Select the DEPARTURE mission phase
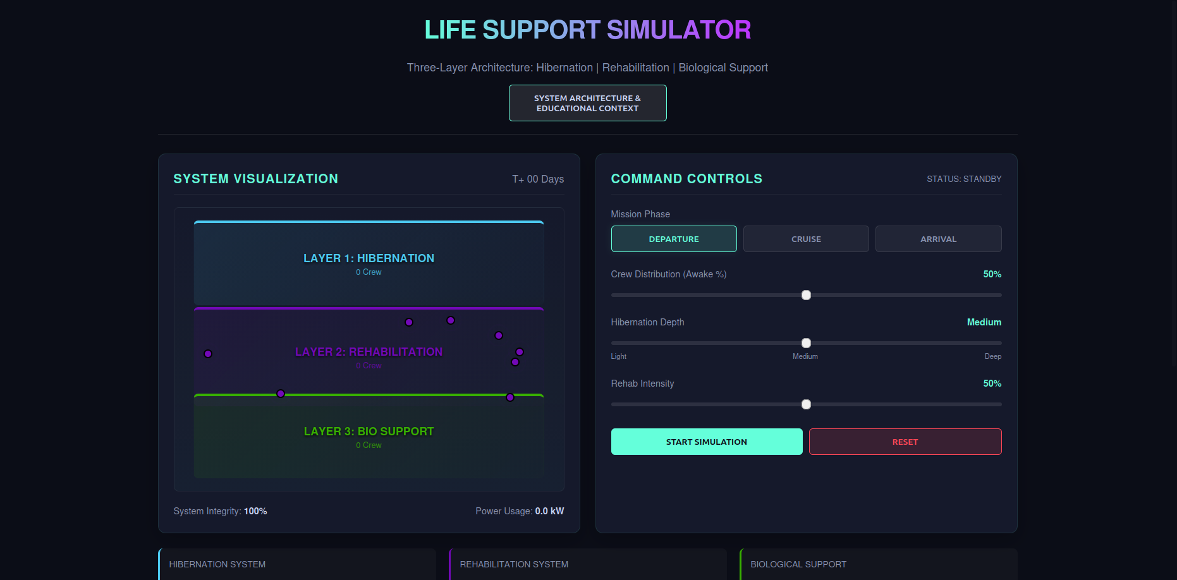Image resolution: width=1177 pixels, height=580 pixels. tap(674, 239)
